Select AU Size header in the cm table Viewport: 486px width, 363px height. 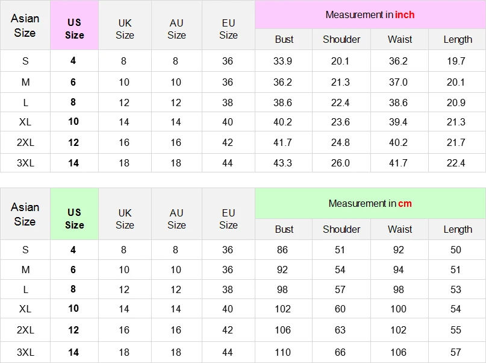tap(176, 218)
